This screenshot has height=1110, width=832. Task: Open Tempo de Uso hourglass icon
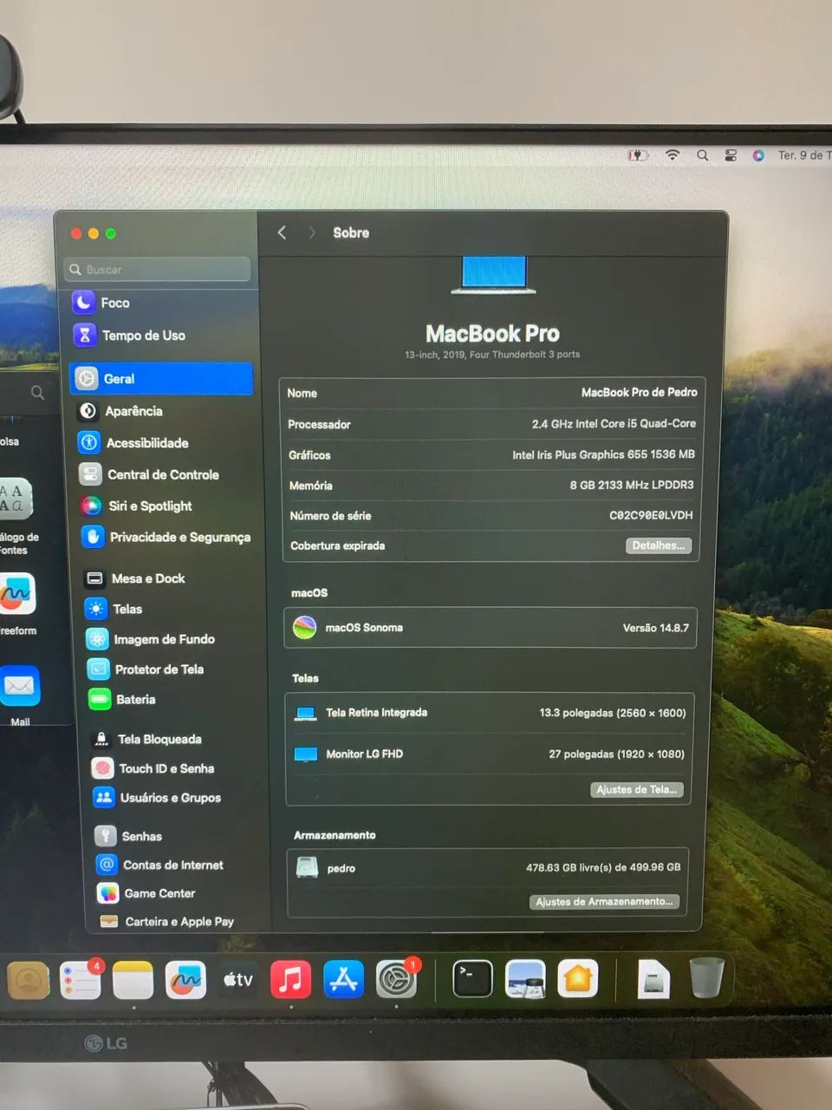pos(84,335)
